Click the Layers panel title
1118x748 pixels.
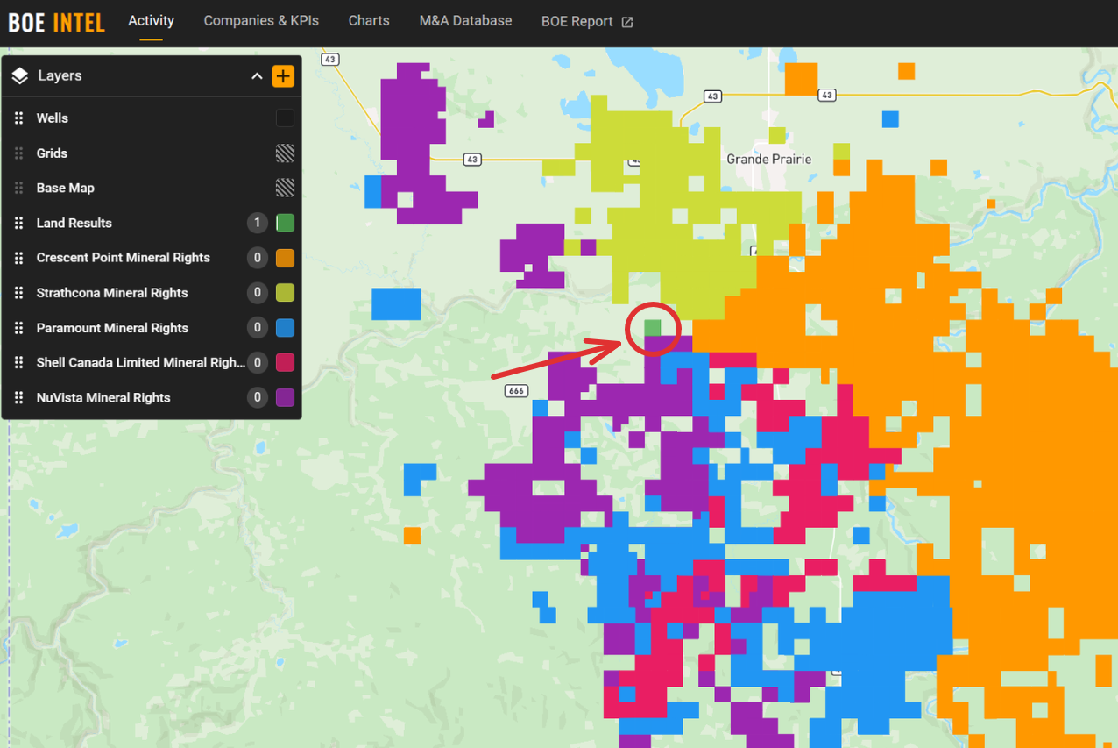click(60, 76)
